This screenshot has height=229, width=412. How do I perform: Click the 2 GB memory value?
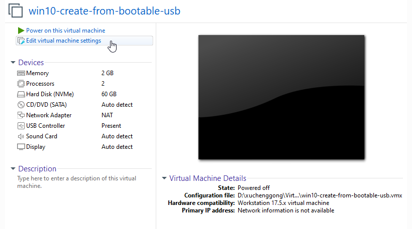point(108,73)
